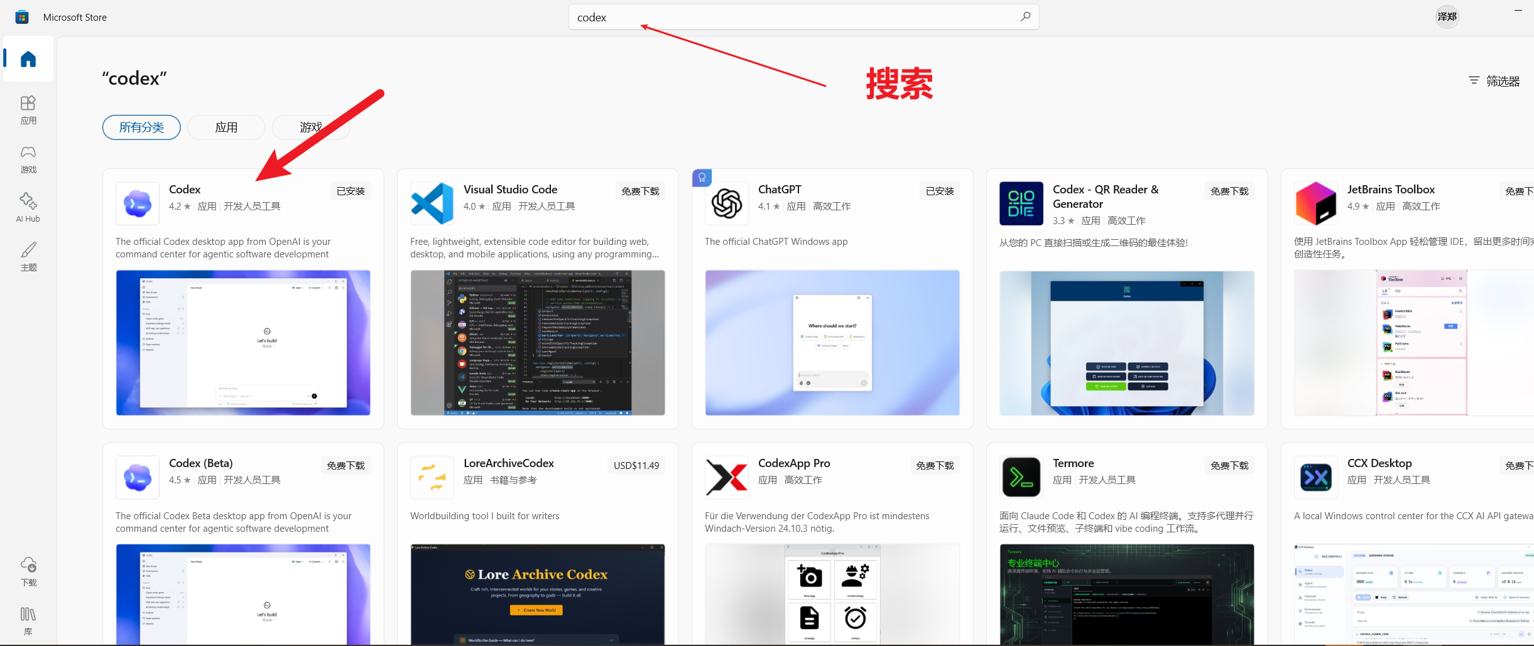Image resolution: width=1534 pixels, height=646 pixels.
Task: Click the Codex (Beta) title
Action: (x=201, y=463)
